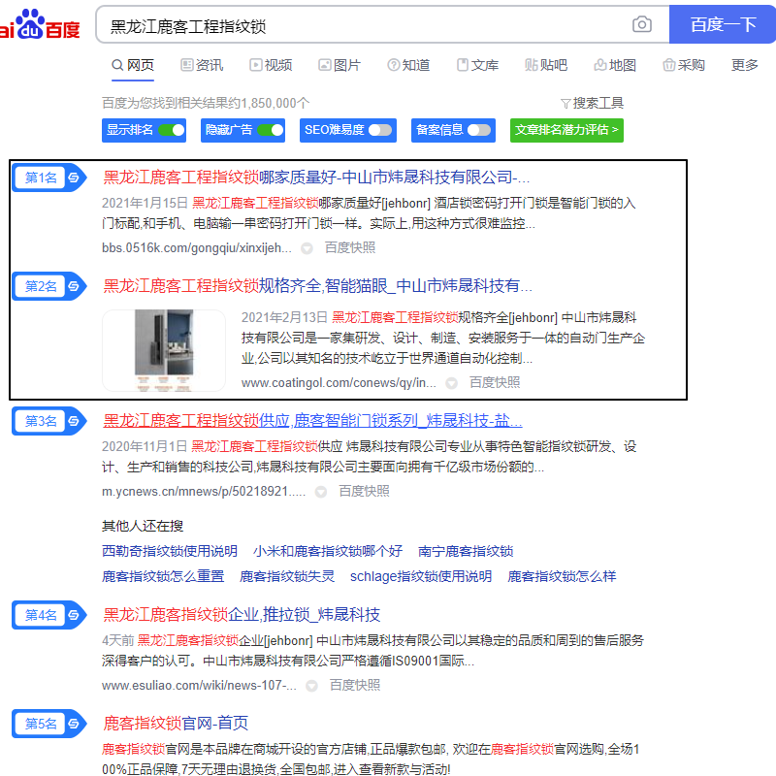Enable the SEO难易度 switch

point(380,130)
